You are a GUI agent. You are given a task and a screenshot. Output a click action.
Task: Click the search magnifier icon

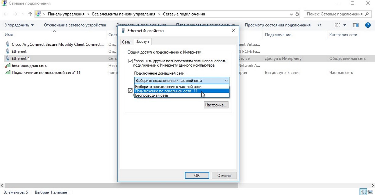pyautogui.click(x=366, y=14)
